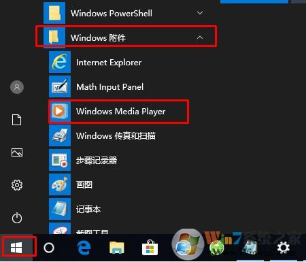Select the Windows 传真和扫描 entry text
Image resolution: width=306 pixels, height=262 pixels.
click(116, 136)
